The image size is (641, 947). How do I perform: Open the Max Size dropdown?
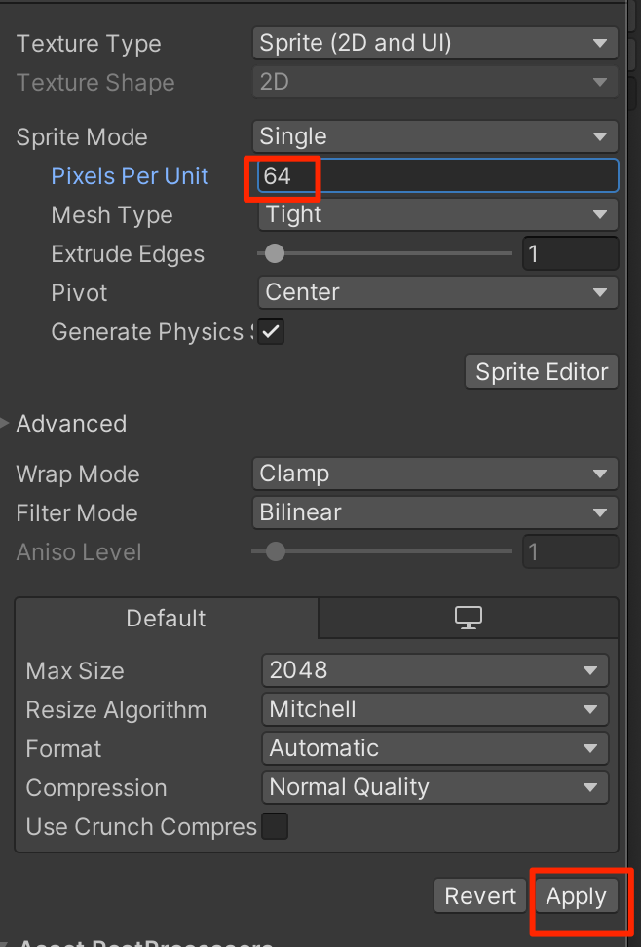click(434, 670)
